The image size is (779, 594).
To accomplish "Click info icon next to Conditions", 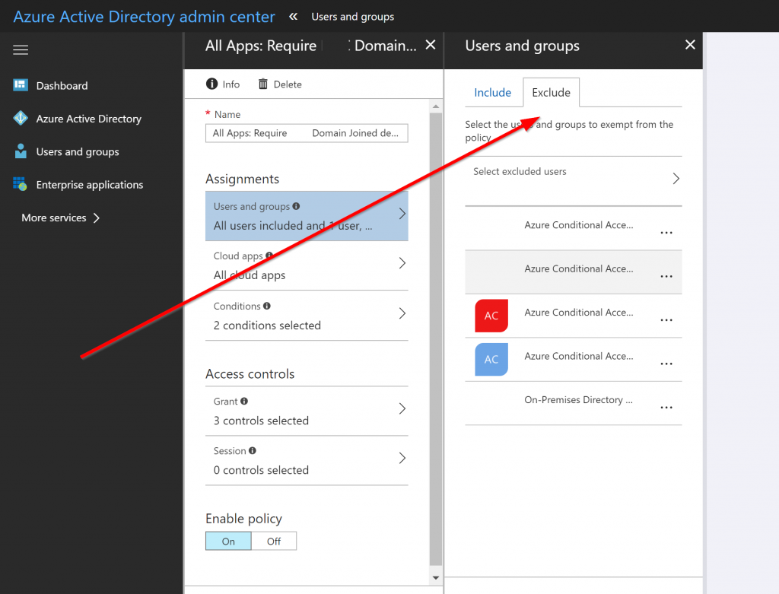I will [267, 306].
